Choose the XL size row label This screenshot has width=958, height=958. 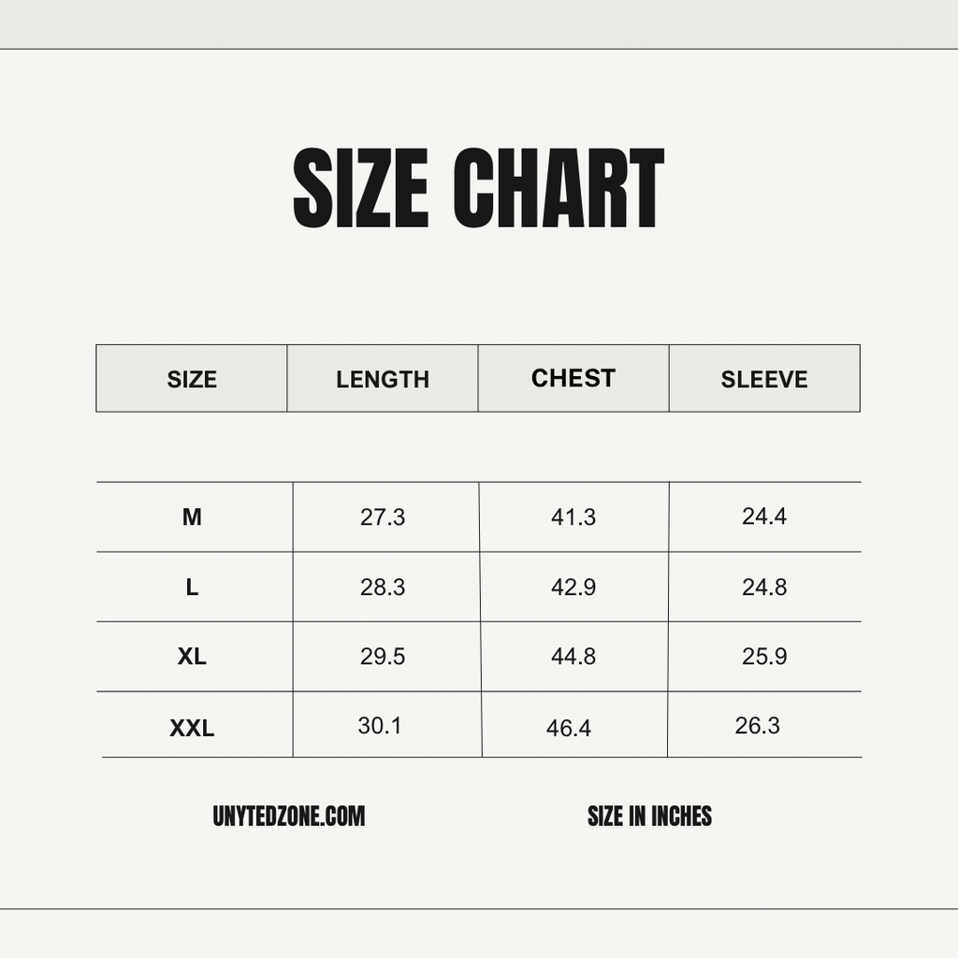coord(192,657)
